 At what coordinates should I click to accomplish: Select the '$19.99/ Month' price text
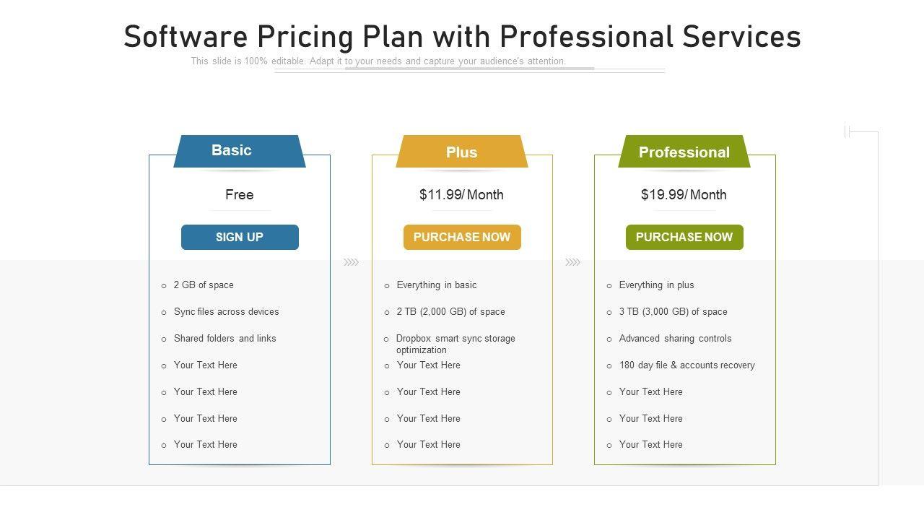[x=684, y=194]
